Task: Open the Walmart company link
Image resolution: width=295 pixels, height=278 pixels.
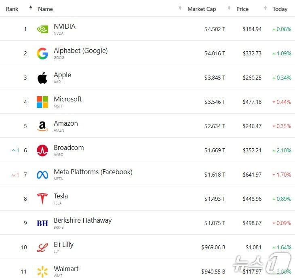Action: coord(66,269)
